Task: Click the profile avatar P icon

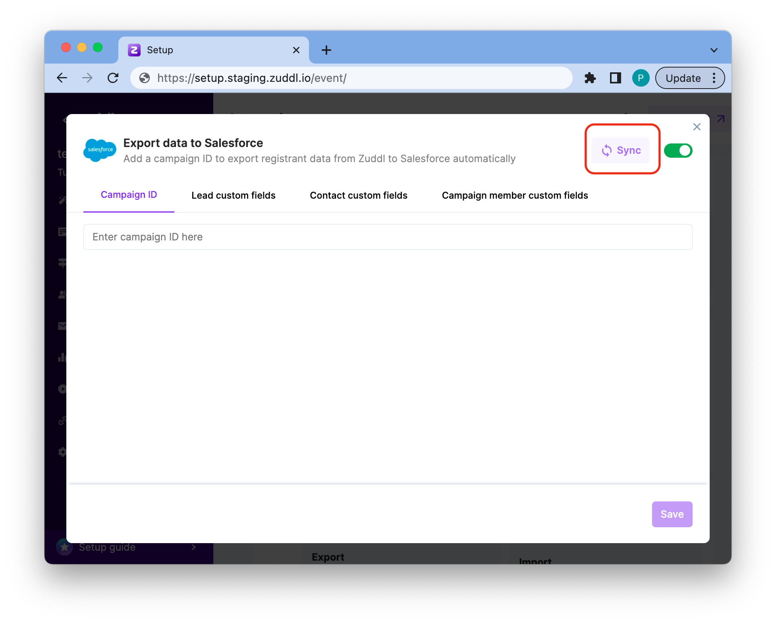Action: coord(640,78)
